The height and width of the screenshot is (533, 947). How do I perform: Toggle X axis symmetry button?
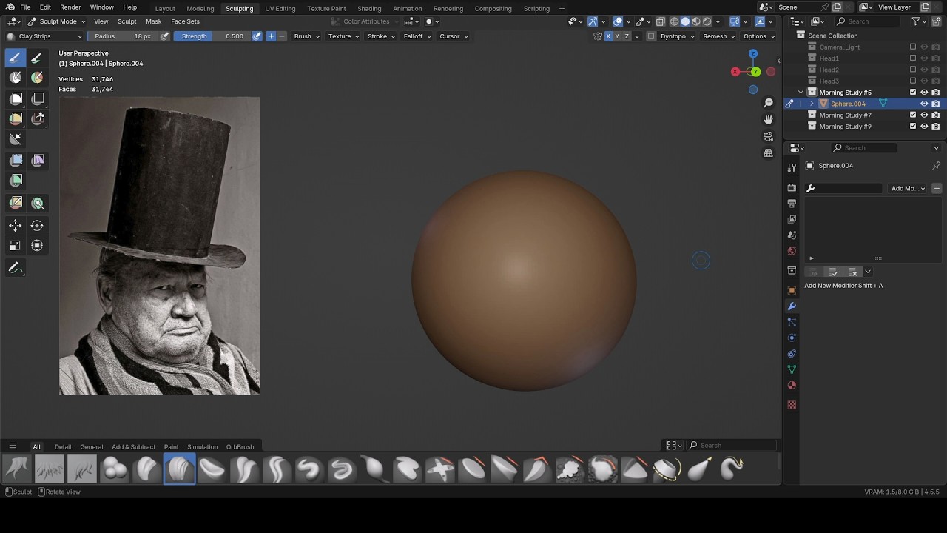click(608, 36)
